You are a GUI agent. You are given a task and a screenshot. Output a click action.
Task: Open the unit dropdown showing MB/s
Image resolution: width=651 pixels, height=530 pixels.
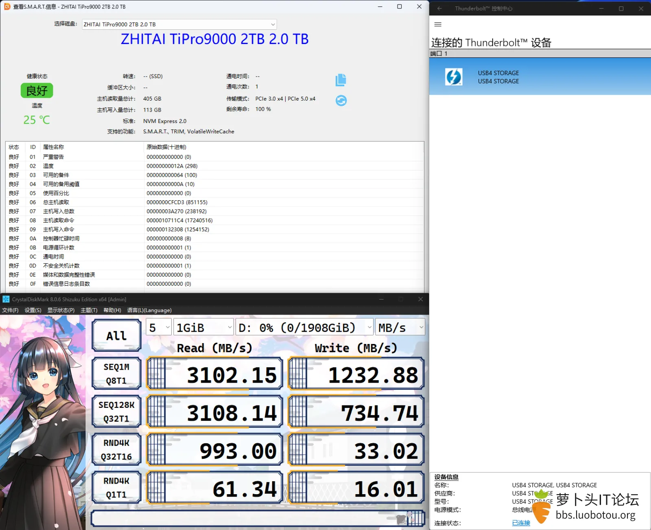click(400, 327)
